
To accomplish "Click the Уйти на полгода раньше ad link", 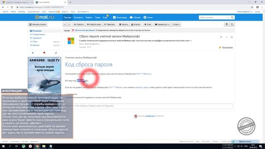I will (84, 30).
